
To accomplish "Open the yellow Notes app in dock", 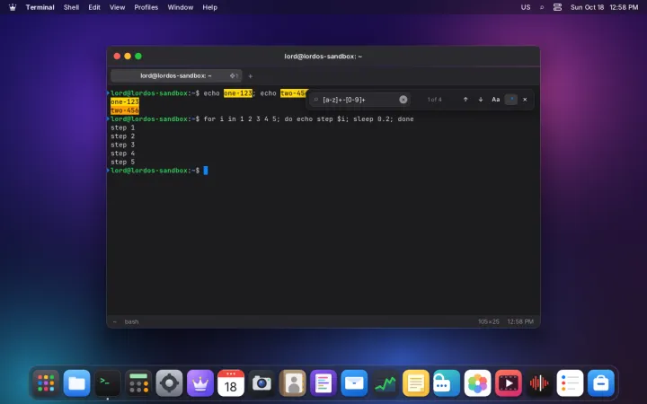I will pos(416,383).
